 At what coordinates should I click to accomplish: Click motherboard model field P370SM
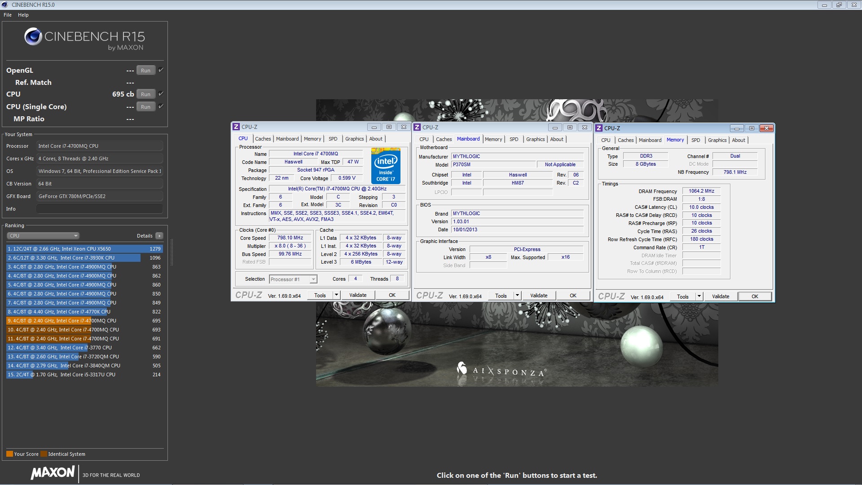pos(493,165)
